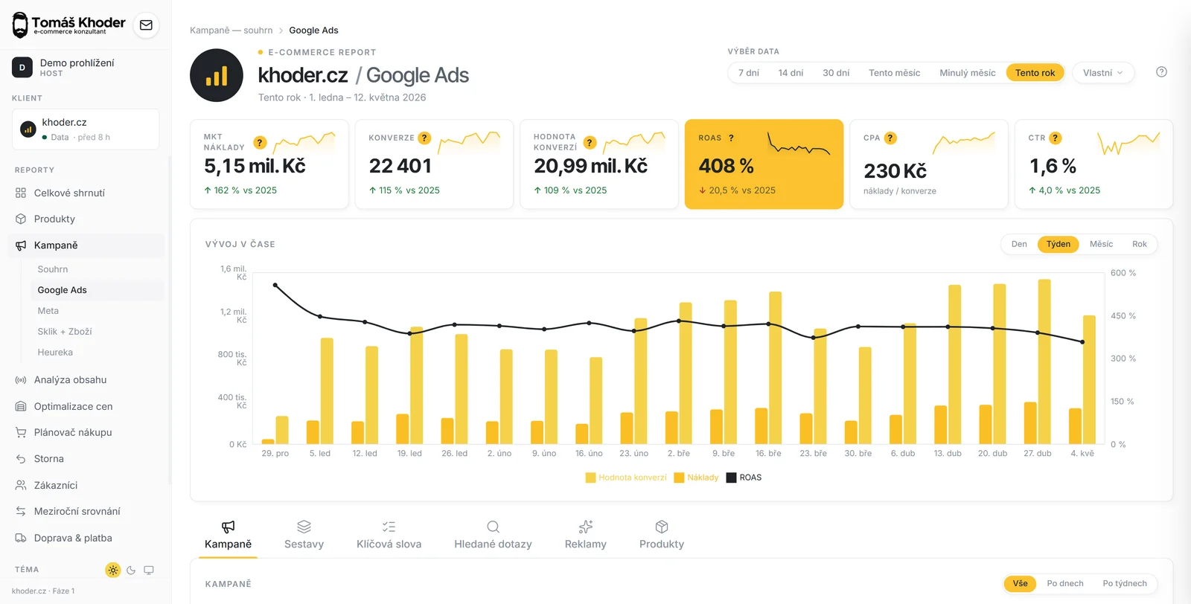Screen dimensions: 1191x604
Task: Switch theme to system monitor icon
Action: [149, 571]
